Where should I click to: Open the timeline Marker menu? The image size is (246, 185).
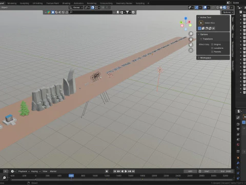pyautogui.click(x=53, y=171)
